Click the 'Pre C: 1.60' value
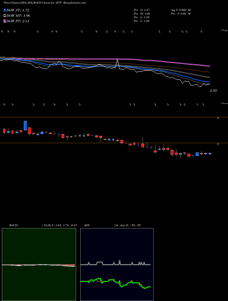 (x=142, y=21)
